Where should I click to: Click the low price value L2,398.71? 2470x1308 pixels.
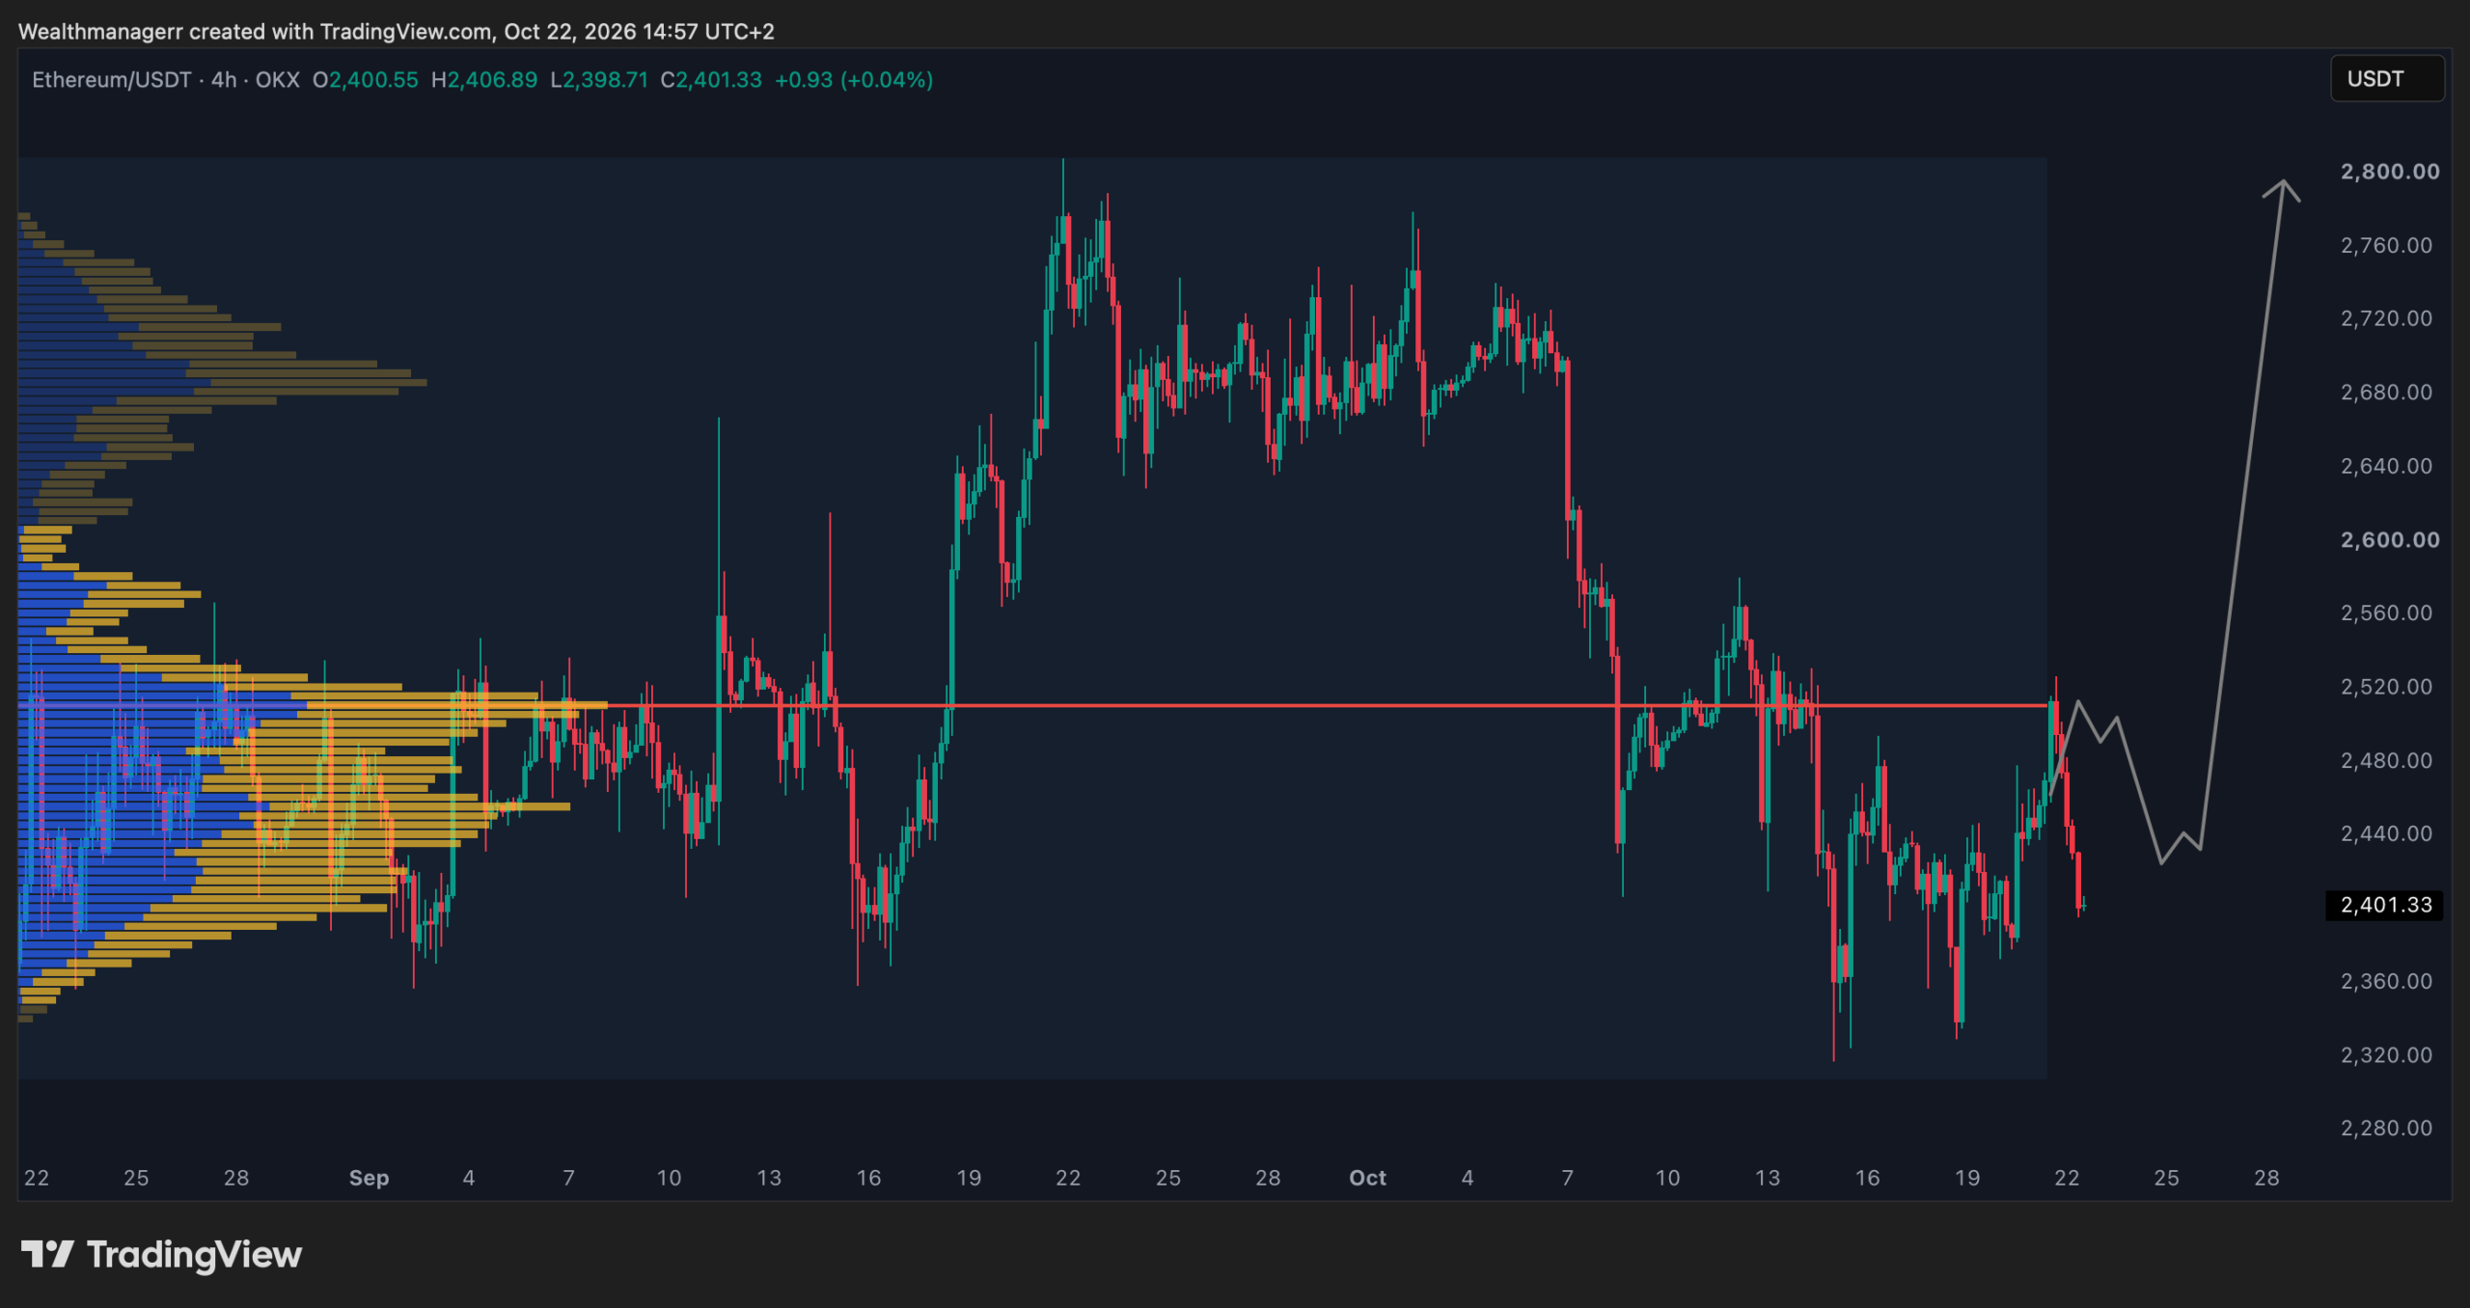(599, 80)
